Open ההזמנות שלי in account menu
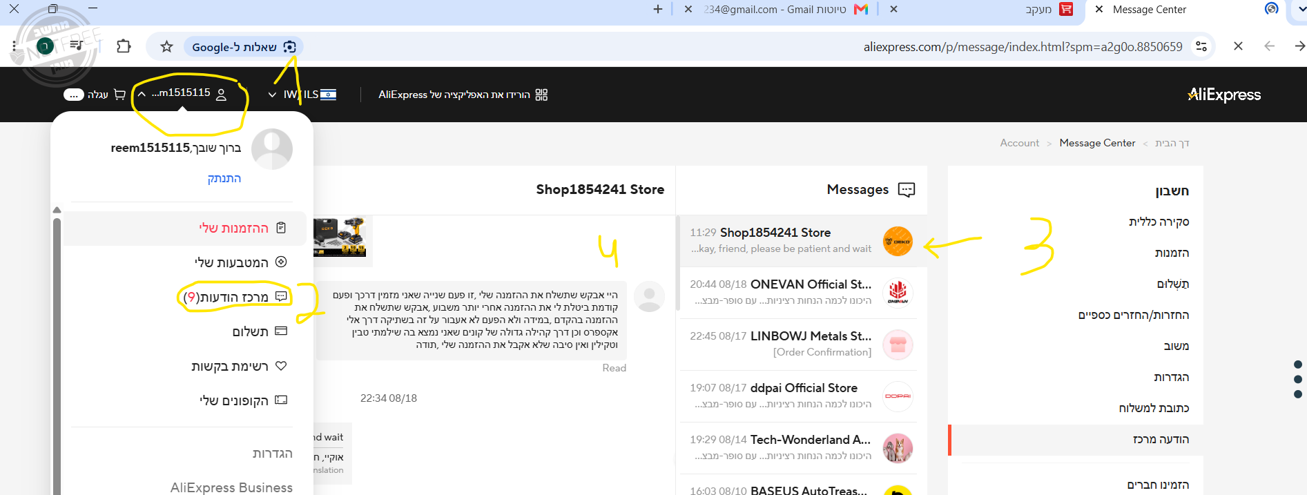 tap(184, 228)
